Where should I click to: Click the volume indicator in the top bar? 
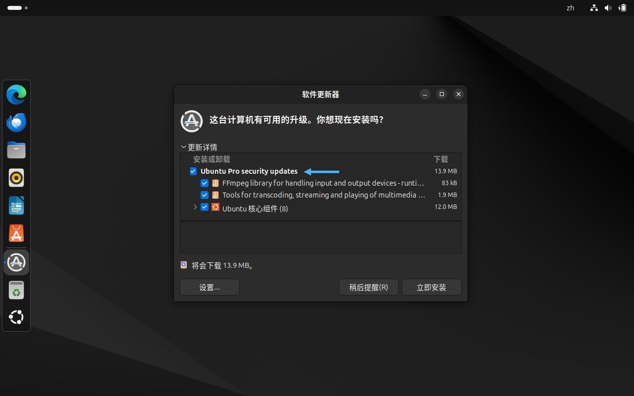608,7
